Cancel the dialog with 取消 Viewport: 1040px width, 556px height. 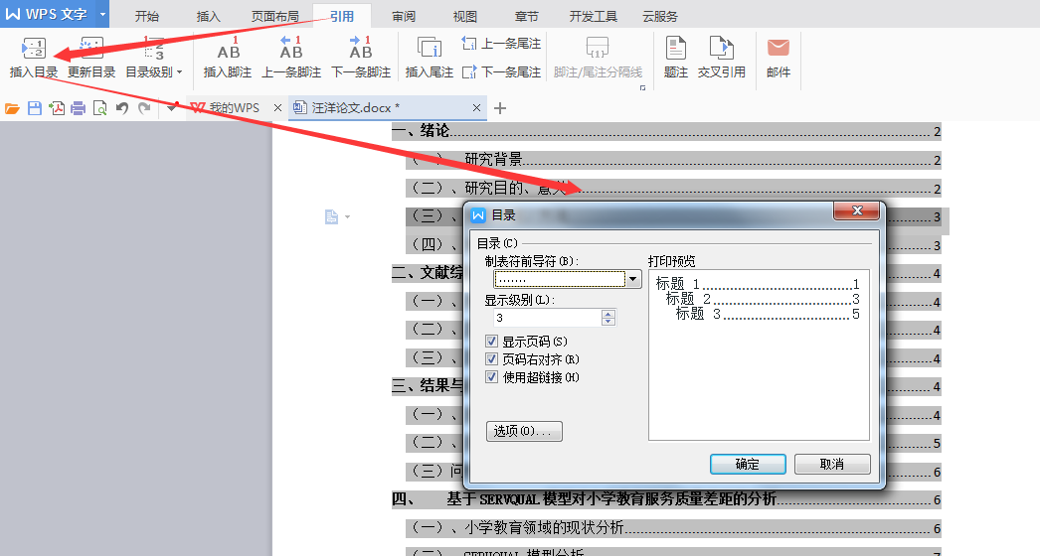coord(832,464)
